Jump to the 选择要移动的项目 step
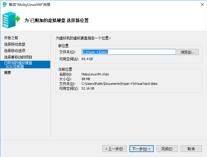 tap(18, 57)
